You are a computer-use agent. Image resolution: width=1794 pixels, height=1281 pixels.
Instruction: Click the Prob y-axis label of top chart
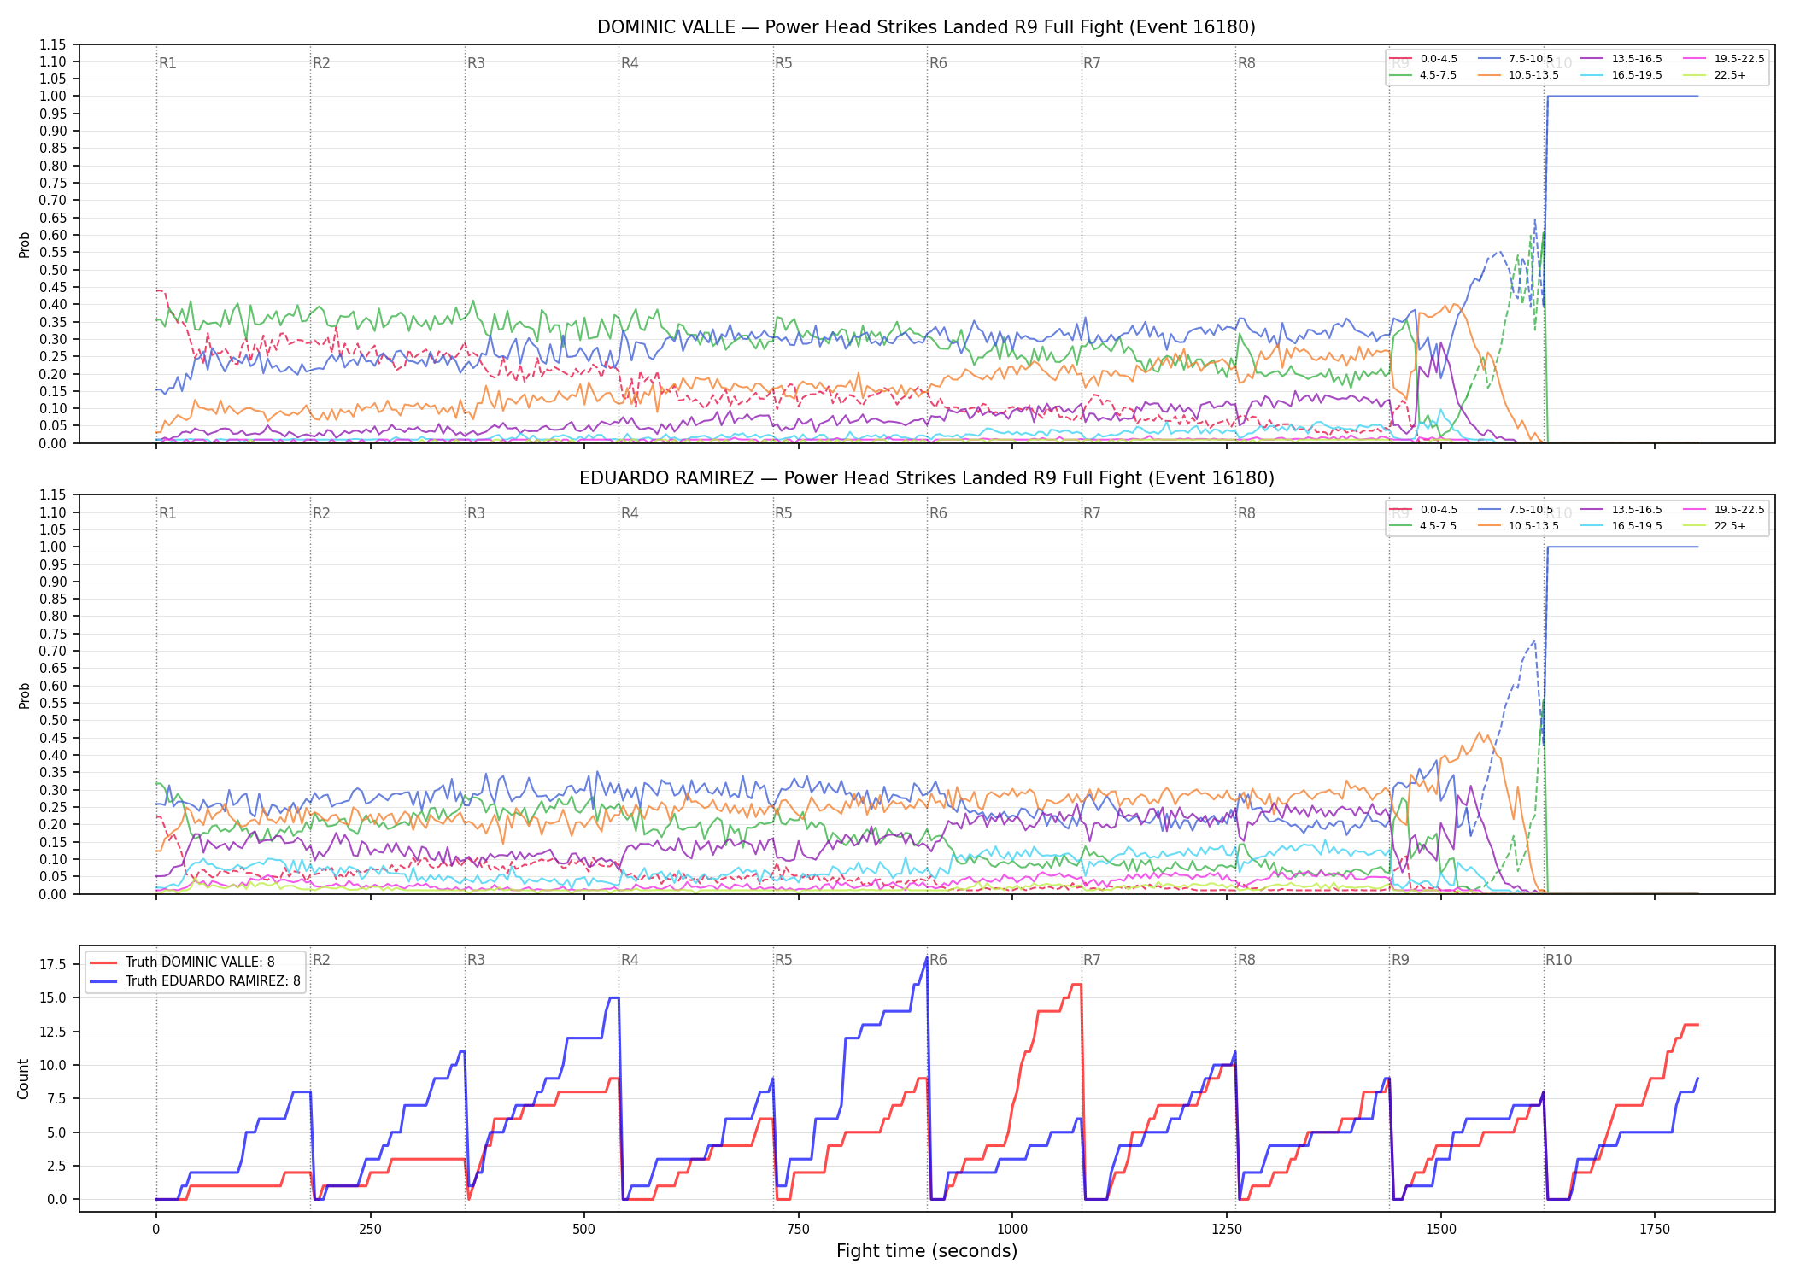coord(25,244)
